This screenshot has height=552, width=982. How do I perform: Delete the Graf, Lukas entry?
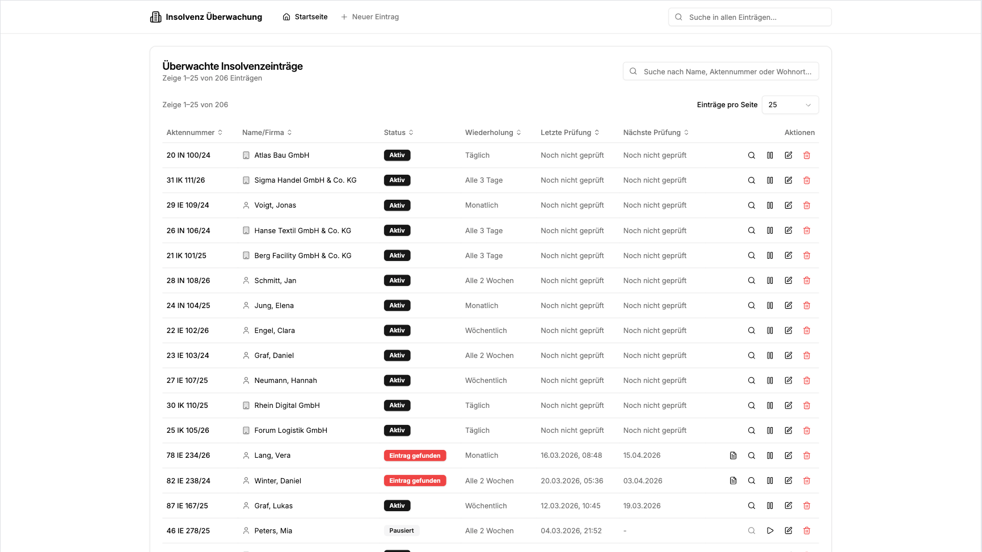click(x=806, y=505)
